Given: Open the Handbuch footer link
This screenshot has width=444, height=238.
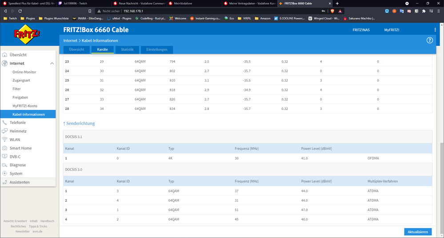Looking at the screenshot, I should click(x=47, y=221).
